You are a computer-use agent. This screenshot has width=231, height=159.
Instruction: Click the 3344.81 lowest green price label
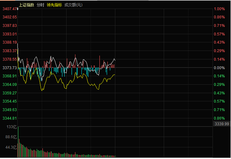[x=10, y=118]
